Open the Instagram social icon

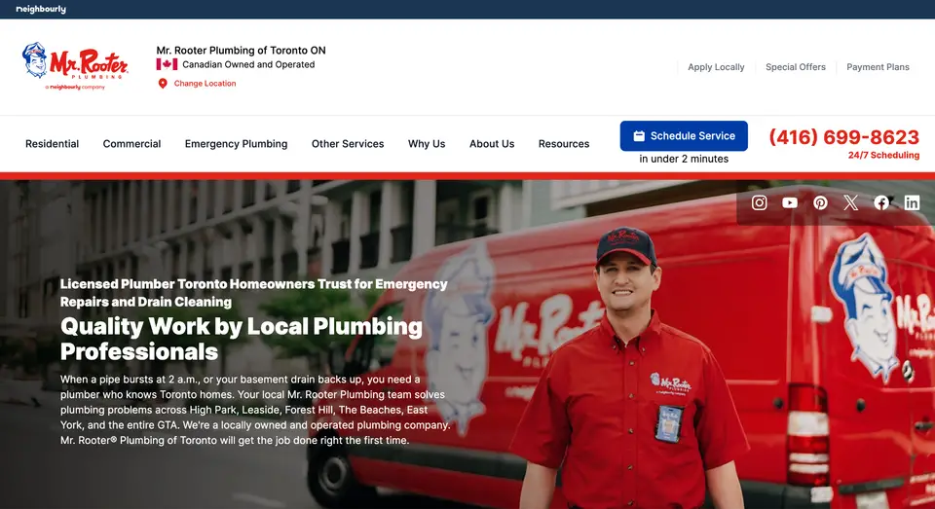tap(759, 202)
